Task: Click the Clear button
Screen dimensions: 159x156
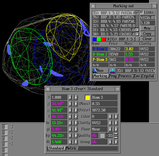Action: pos(147,39)
